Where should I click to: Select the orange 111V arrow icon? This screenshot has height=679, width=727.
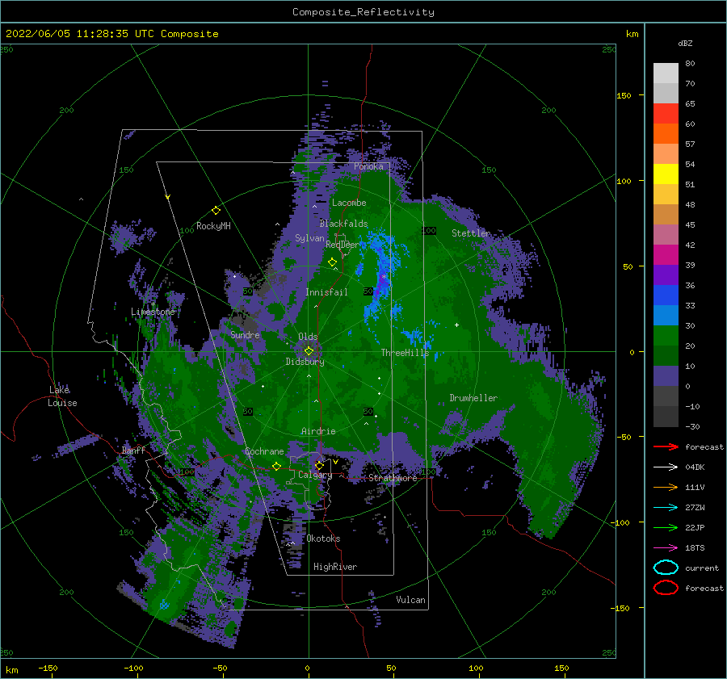click(666, 487)
